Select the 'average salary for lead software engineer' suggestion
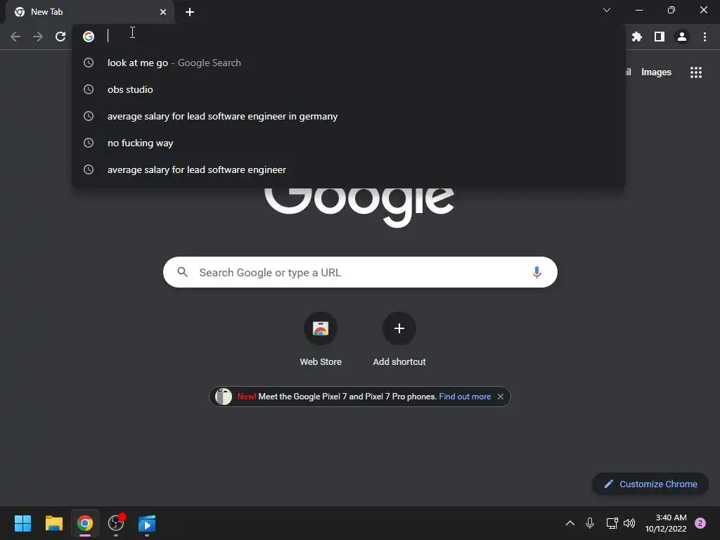720x540 pixels. click(x=349, y=169)
